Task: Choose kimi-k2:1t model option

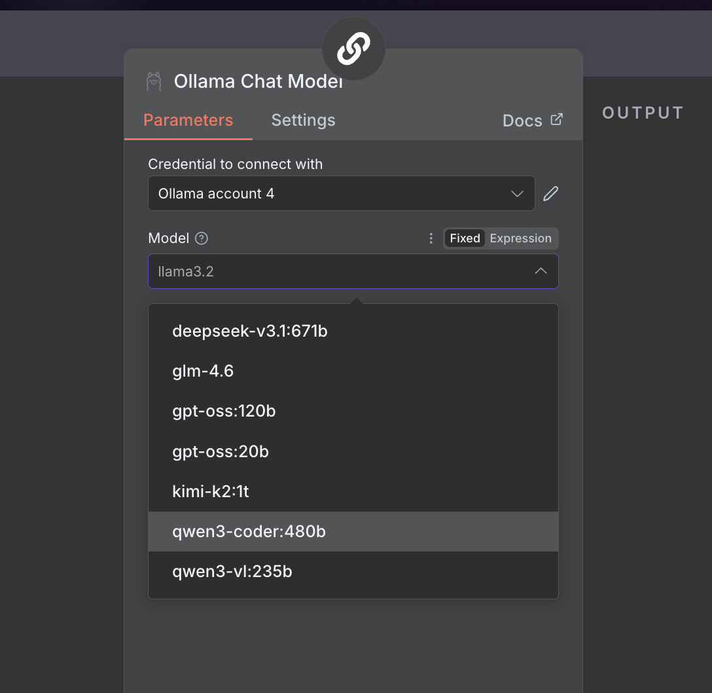Action: click(211, 491)
